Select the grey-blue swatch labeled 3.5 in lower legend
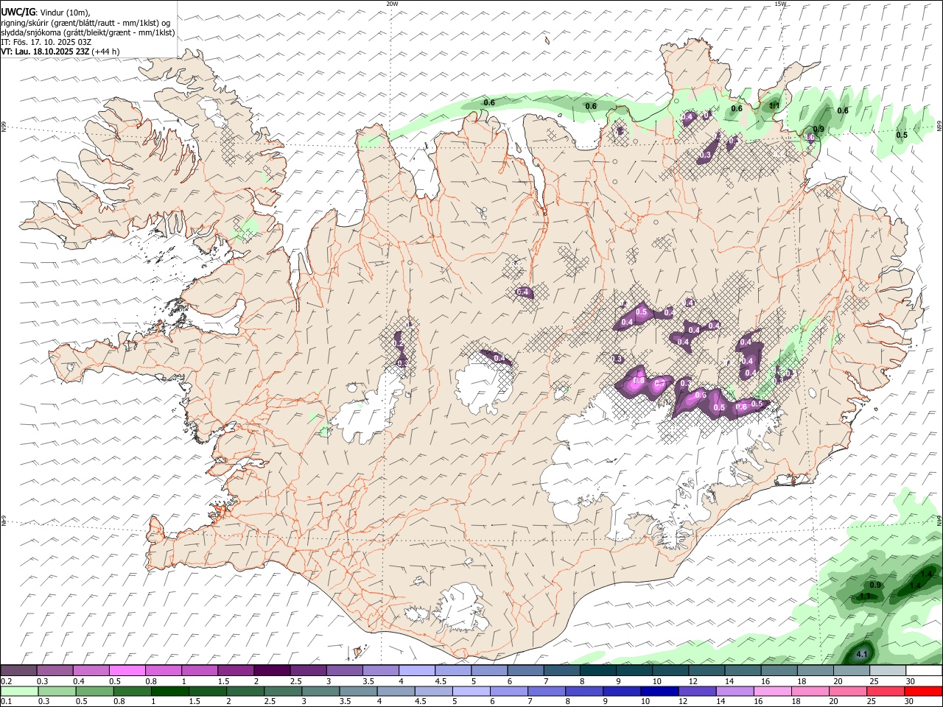 (357, 691)
